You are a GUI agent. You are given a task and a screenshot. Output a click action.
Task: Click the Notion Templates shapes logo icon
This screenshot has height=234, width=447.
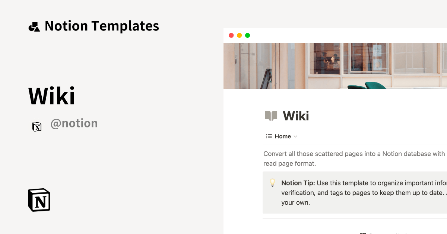[34, 27]
